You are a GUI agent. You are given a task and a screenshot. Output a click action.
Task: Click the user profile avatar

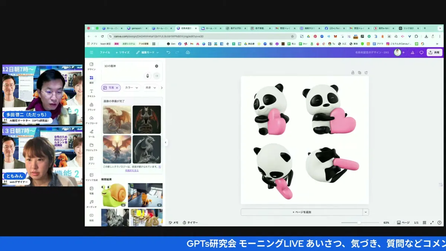pyautogui.click(x=397, y=52)
